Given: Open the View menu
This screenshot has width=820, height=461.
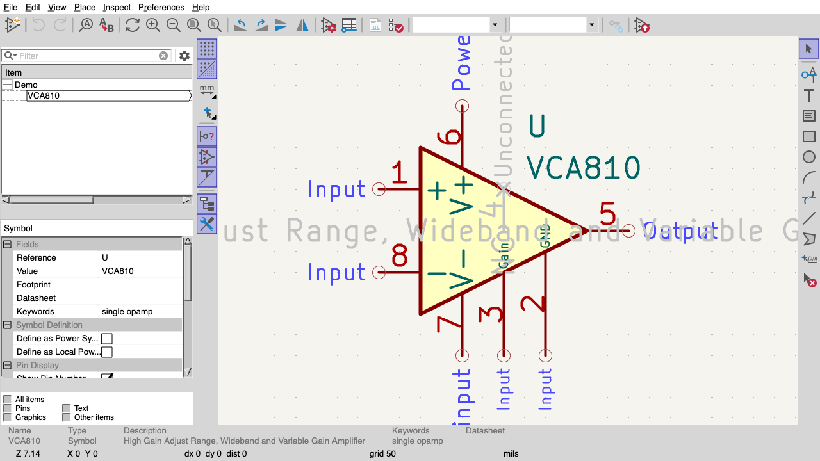Looking at the screenshot, I should coord(57,7).
